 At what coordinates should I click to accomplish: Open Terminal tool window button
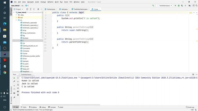[x=52, y=107]
